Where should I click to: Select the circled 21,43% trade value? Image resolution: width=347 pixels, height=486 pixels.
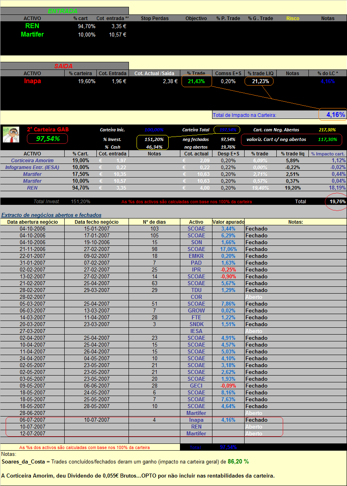[x=196, y=81]
